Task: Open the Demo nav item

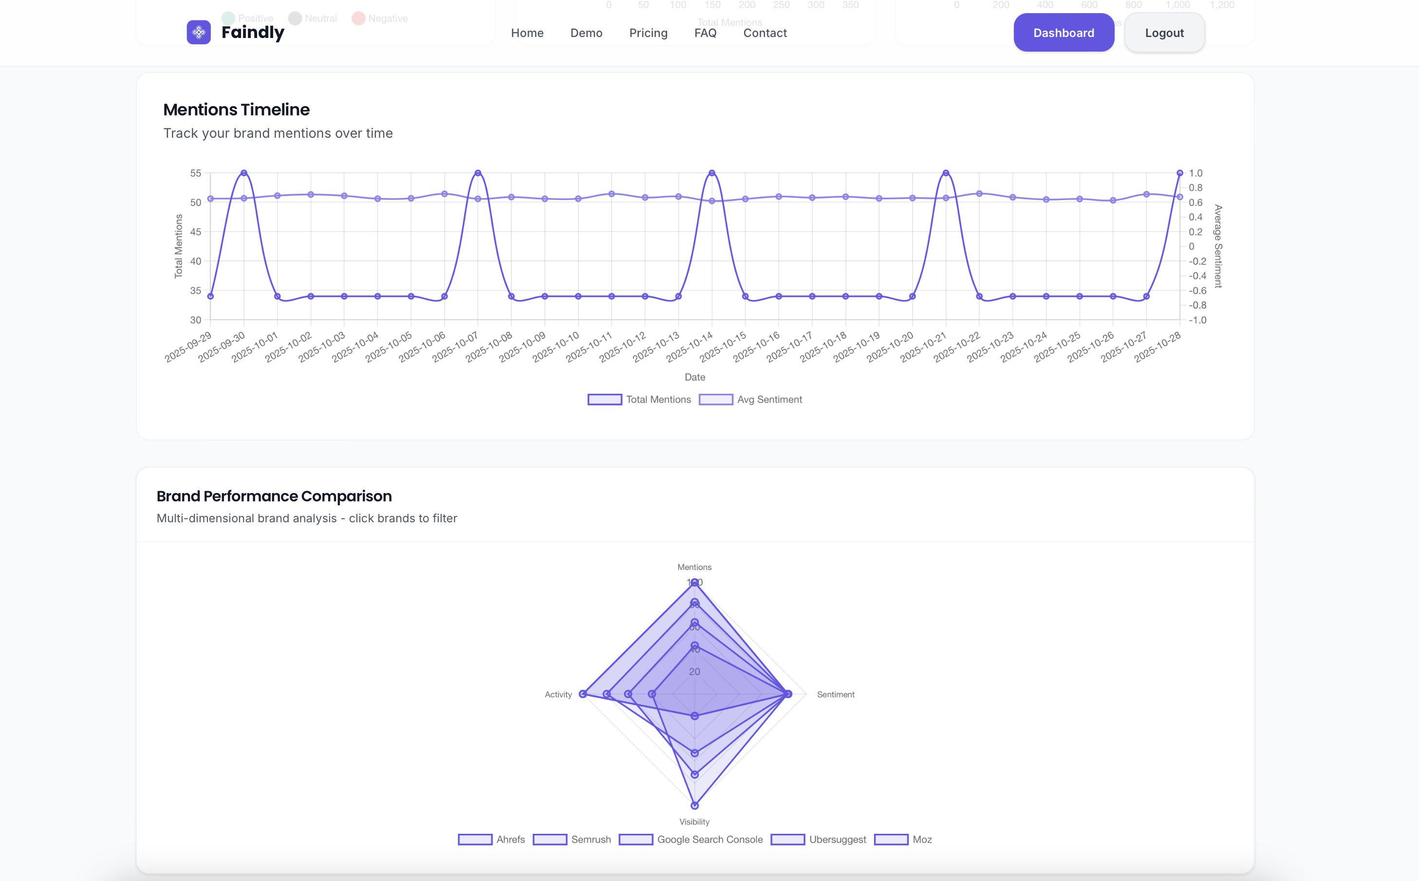Action: click(x=586, y=33)
